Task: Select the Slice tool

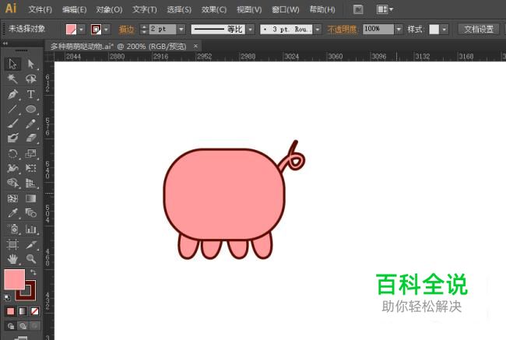Action: 31,244
